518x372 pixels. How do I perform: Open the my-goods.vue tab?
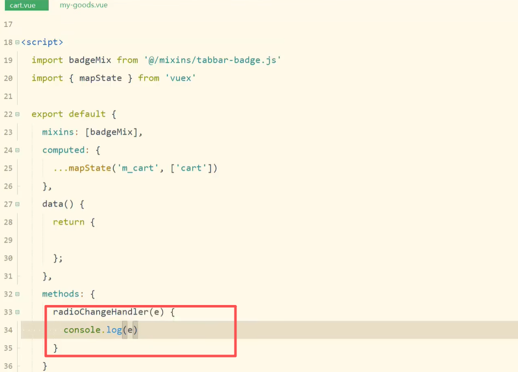(84, 5)
